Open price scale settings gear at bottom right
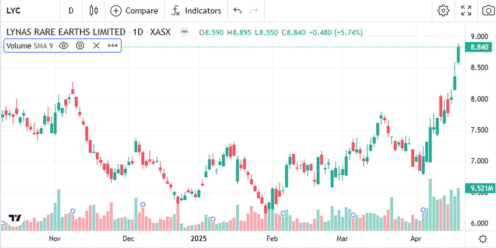The height and width of the screenshot is (248, 496). point(483,239)
